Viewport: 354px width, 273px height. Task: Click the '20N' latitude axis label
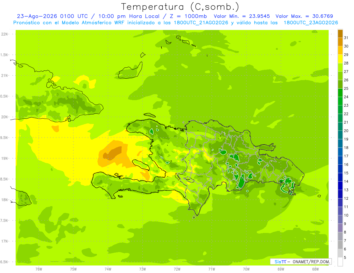point(5,117)
